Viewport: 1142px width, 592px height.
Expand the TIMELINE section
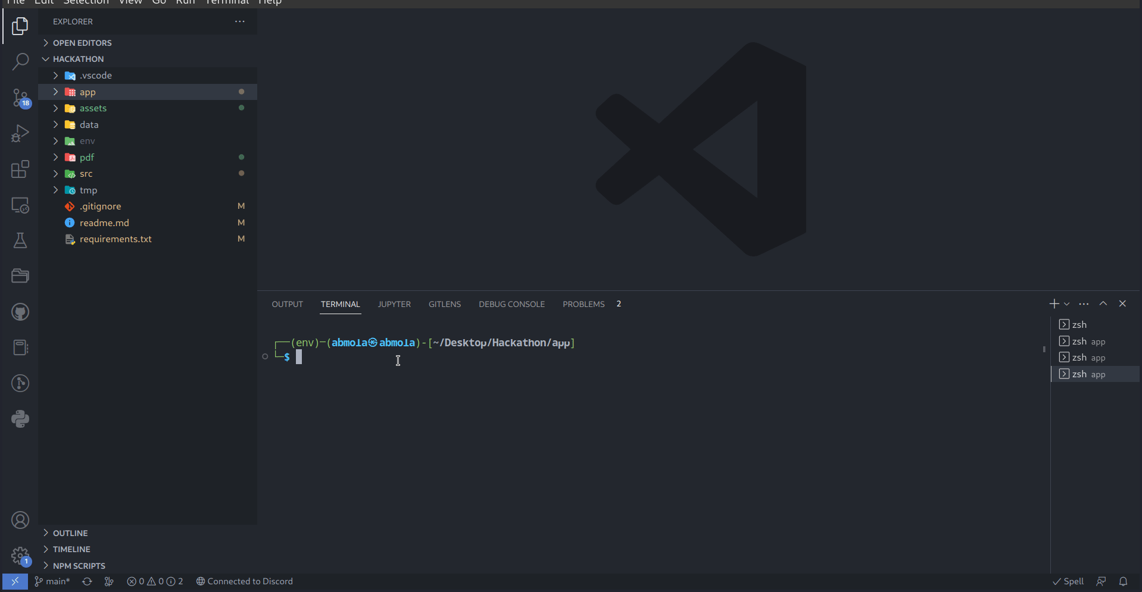point(148,549)
